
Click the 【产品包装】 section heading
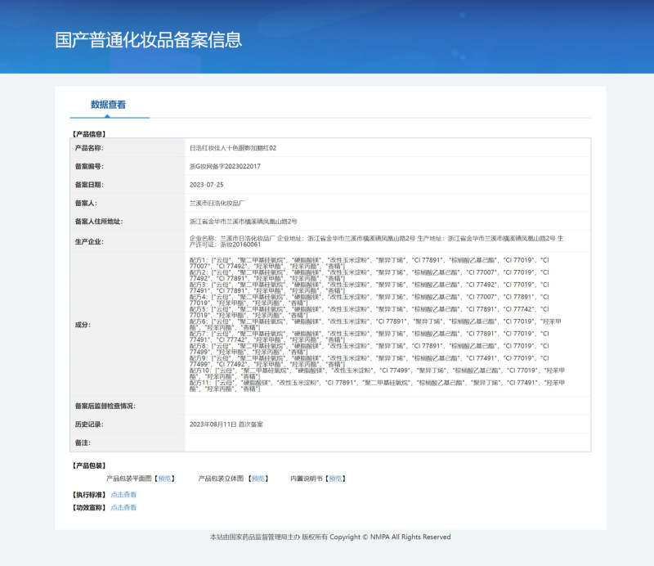89,465
